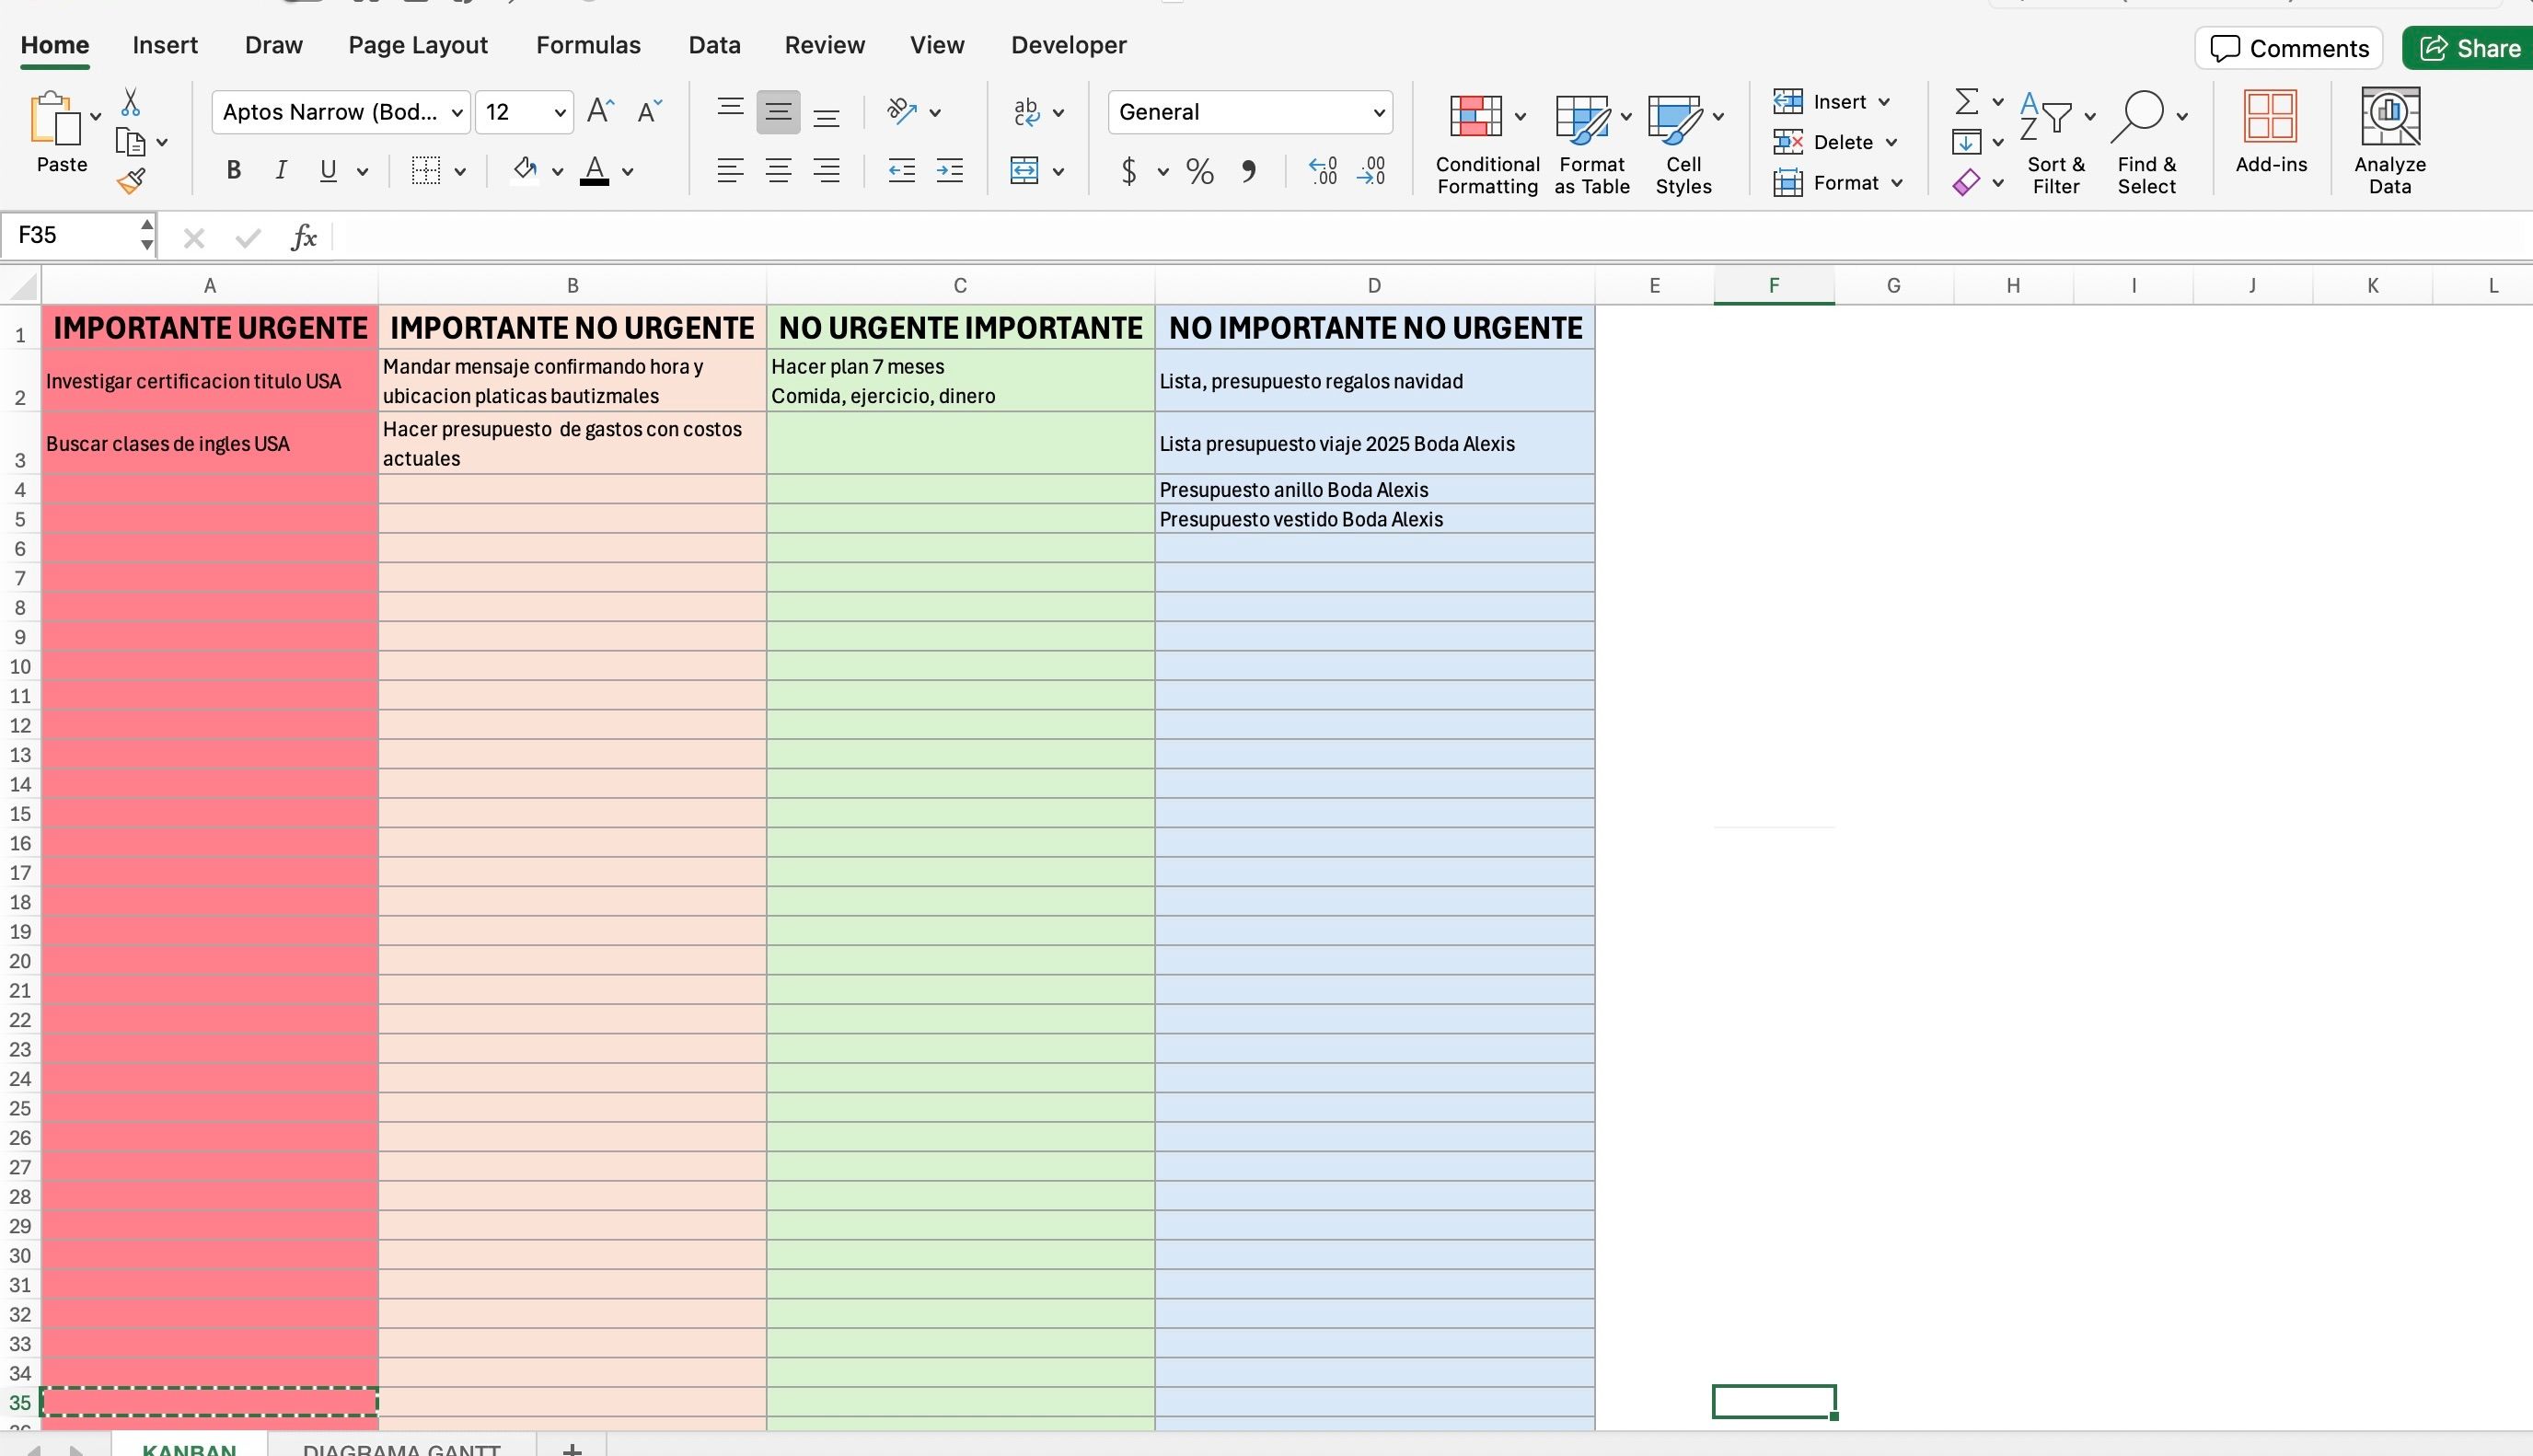Open the Fill Color dropdown arrow
Screen dimensions: 2533x1456
point(558,172)
